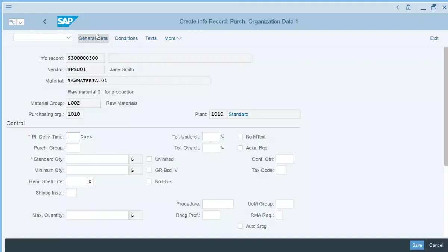
Task: Expand the More menu
Action: pos(173,38)
